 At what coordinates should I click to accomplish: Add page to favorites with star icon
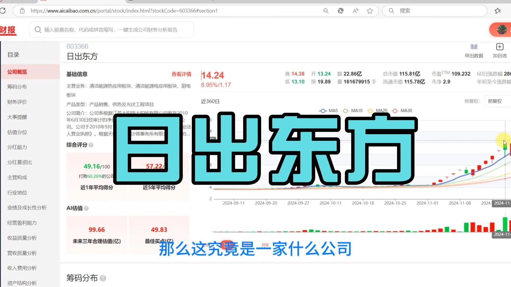point(370,11)
